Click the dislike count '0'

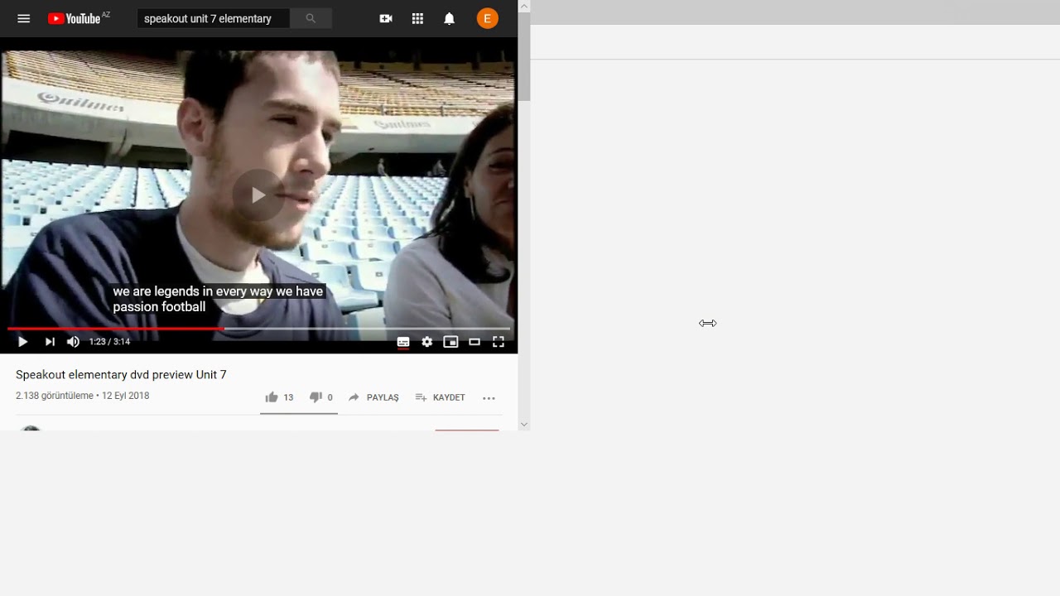tap(330, 397)
